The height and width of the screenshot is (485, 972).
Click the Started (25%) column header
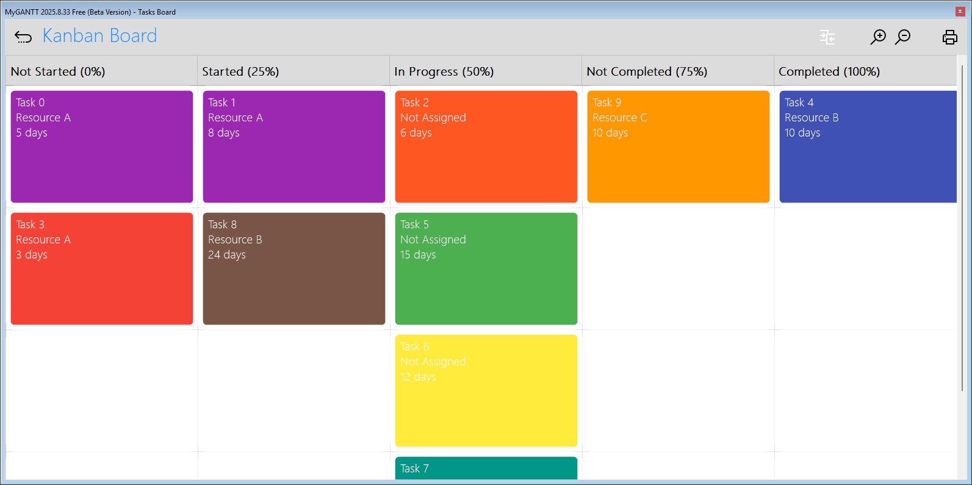click(293, 71)
